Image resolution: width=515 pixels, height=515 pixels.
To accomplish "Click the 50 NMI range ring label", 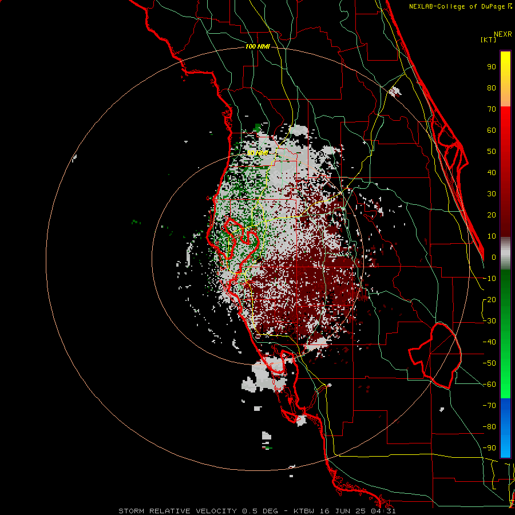I will (257, 153).
